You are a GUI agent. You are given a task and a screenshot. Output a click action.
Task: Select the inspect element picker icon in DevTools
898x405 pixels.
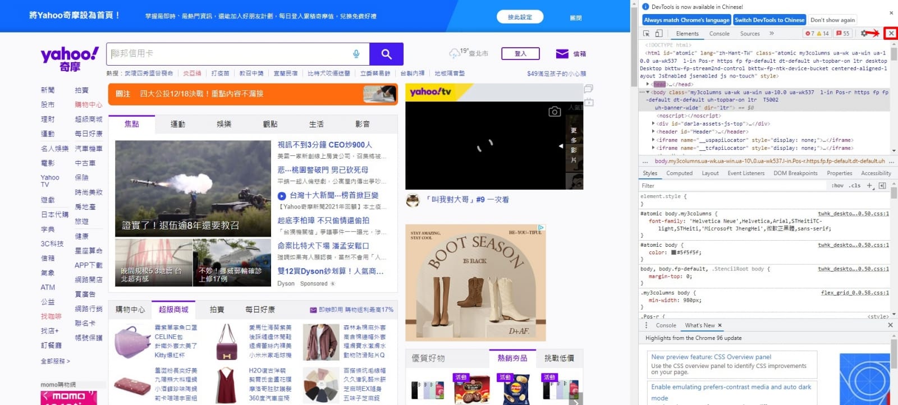[647, 34]
